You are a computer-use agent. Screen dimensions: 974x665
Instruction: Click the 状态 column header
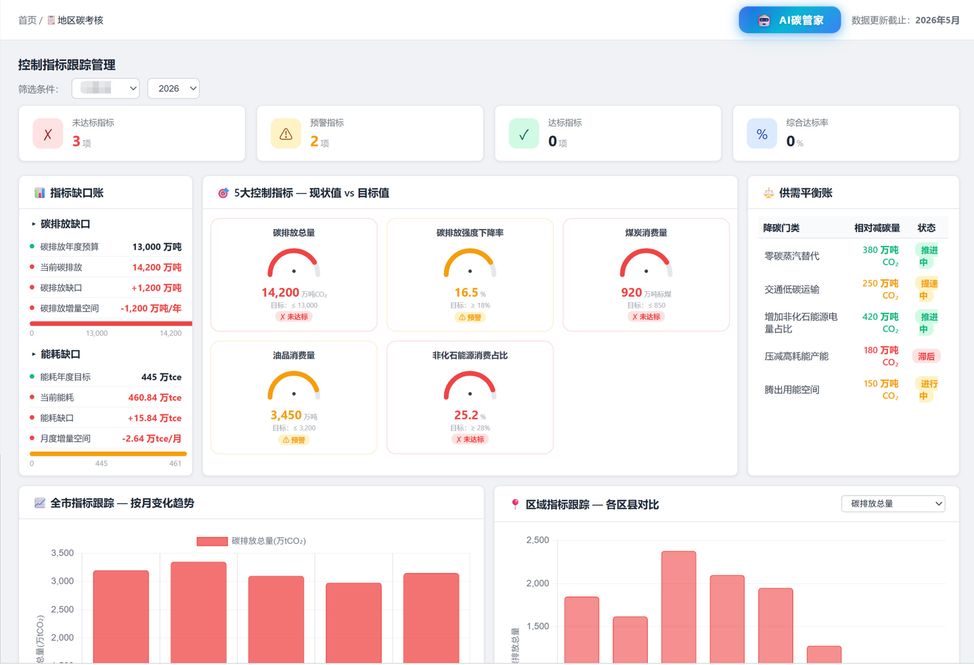pyautogui.click(x=926, y=228)
